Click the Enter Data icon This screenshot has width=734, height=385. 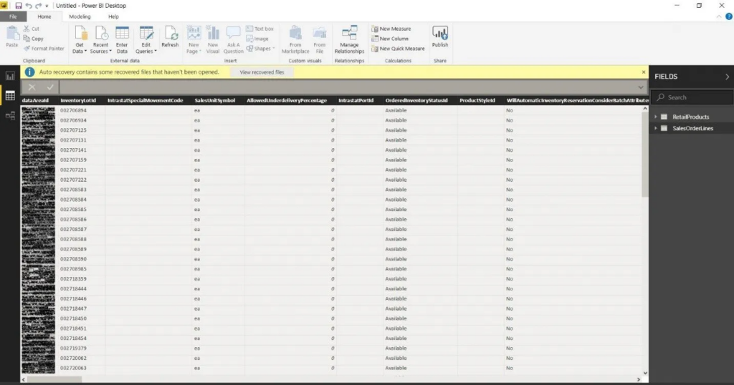click(x=122, y=39)
